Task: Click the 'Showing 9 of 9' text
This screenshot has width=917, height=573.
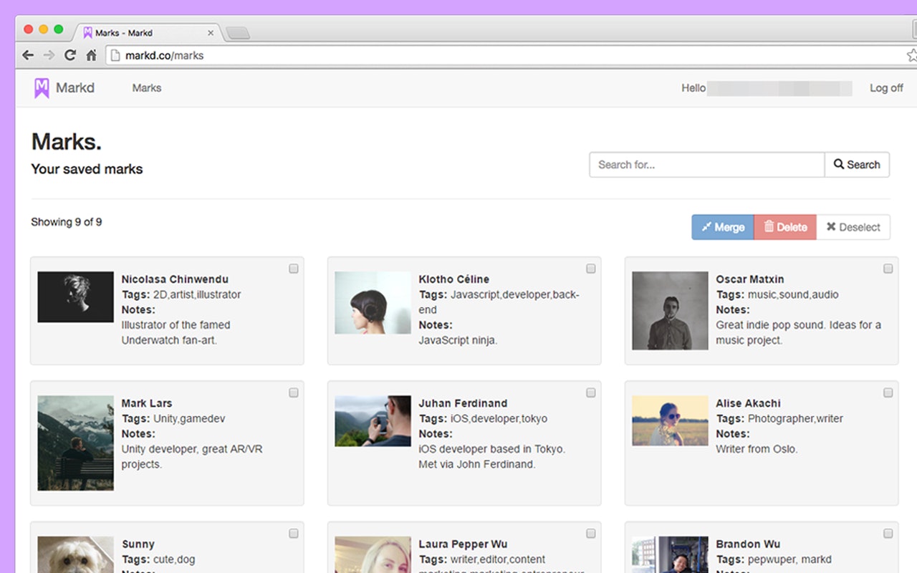Action: point(67,222)
